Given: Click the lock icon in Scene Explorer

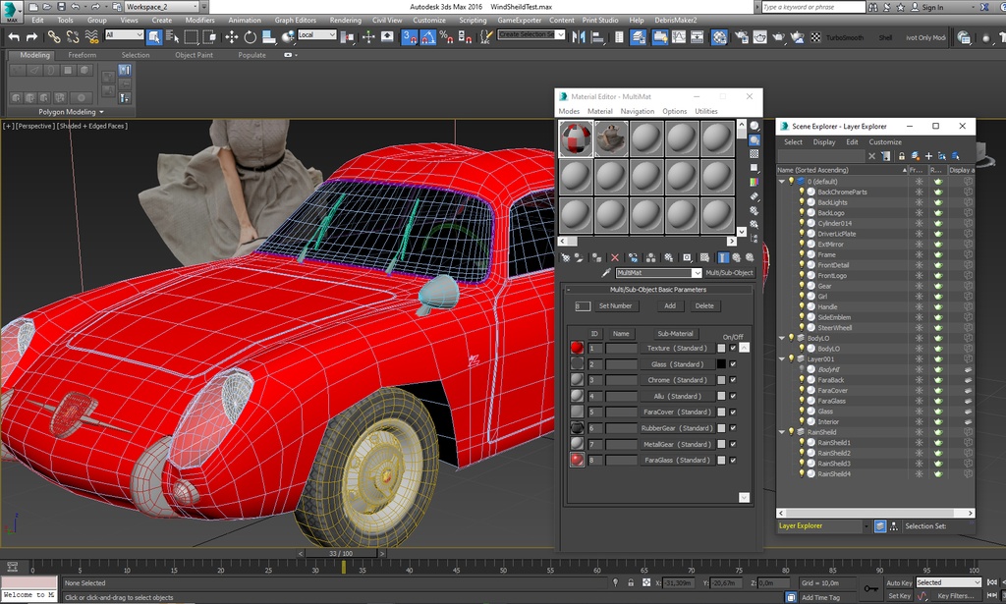Looking at the screenshot, I should tap(901, 156).
